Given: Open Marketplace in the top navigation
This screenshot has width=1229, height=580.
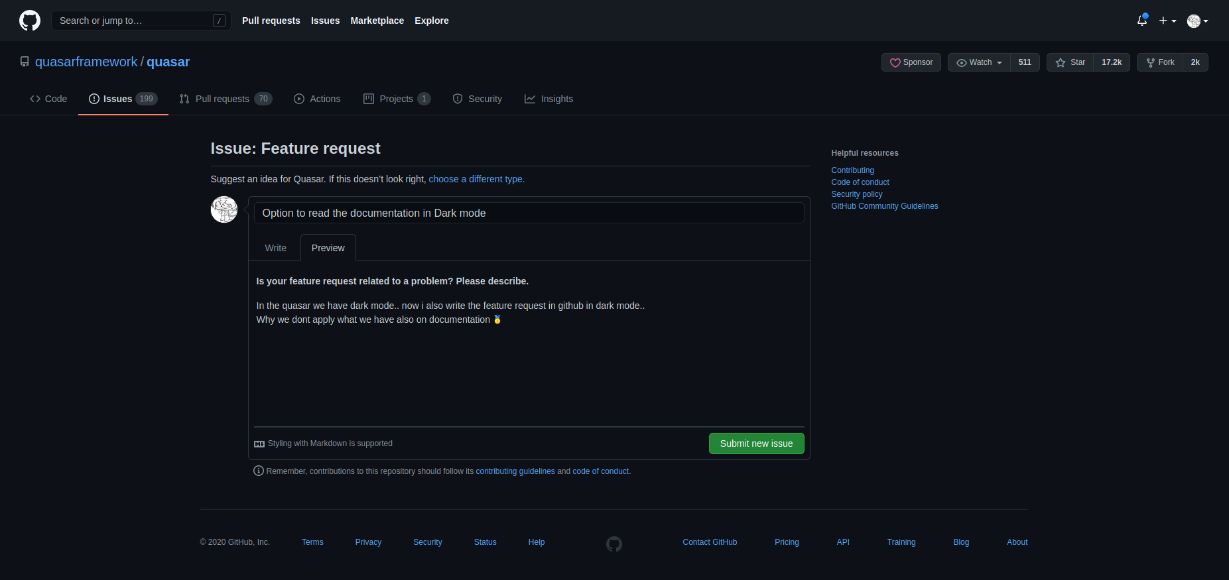Looking at the screenshot, I should (377, 21).
